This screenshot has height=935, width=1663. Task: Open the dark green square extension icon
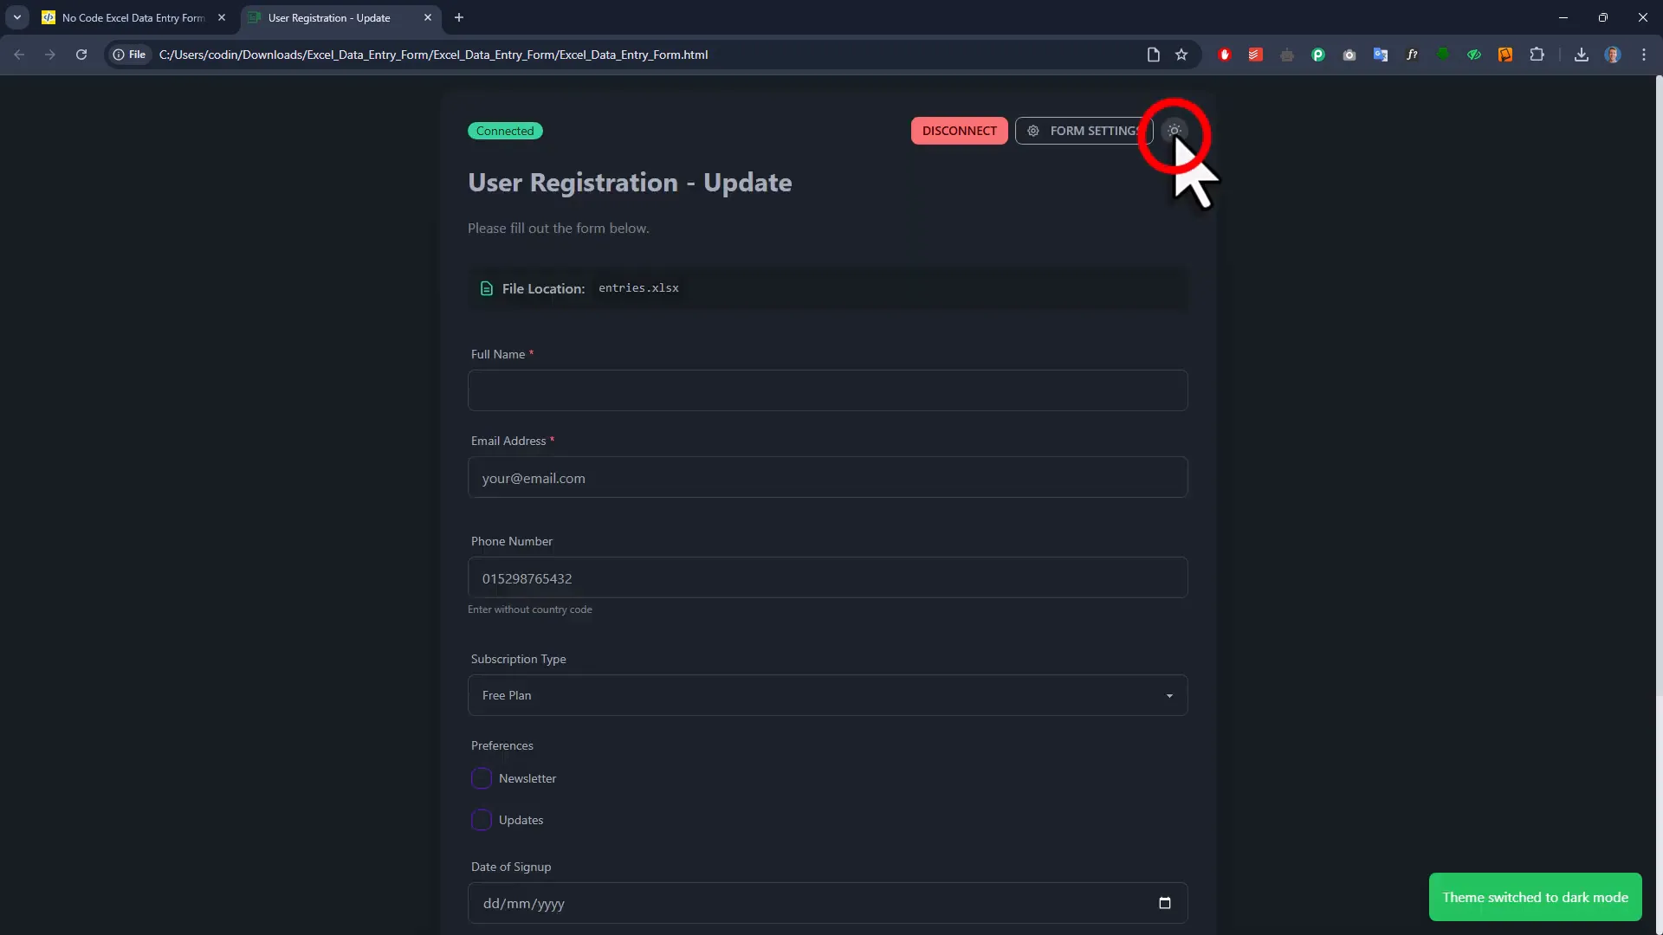(1443, 55)
